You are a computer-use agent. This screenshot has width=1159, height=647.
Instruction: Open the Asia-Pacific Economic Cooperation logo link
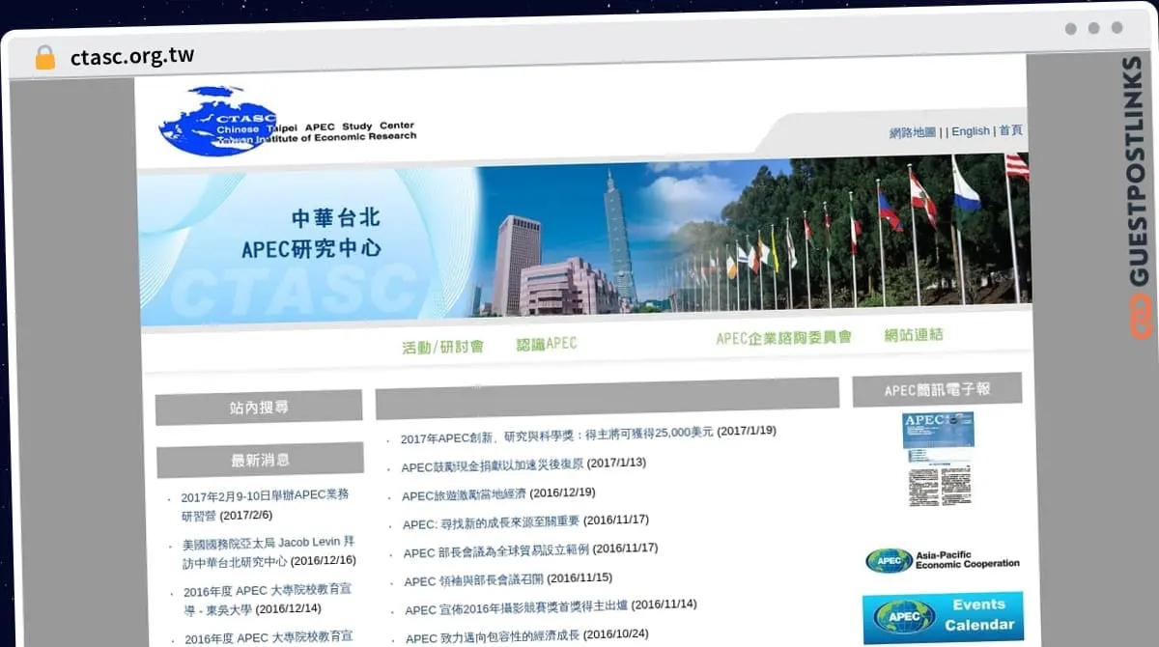coord(942,559)
